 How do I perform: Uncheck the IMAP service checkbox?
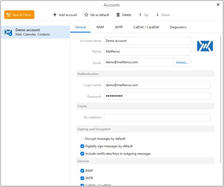(82, 171)
